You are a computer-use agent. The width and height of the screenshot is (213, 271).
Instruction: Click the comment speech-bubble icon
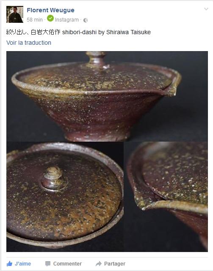click(x=48, y=264)
